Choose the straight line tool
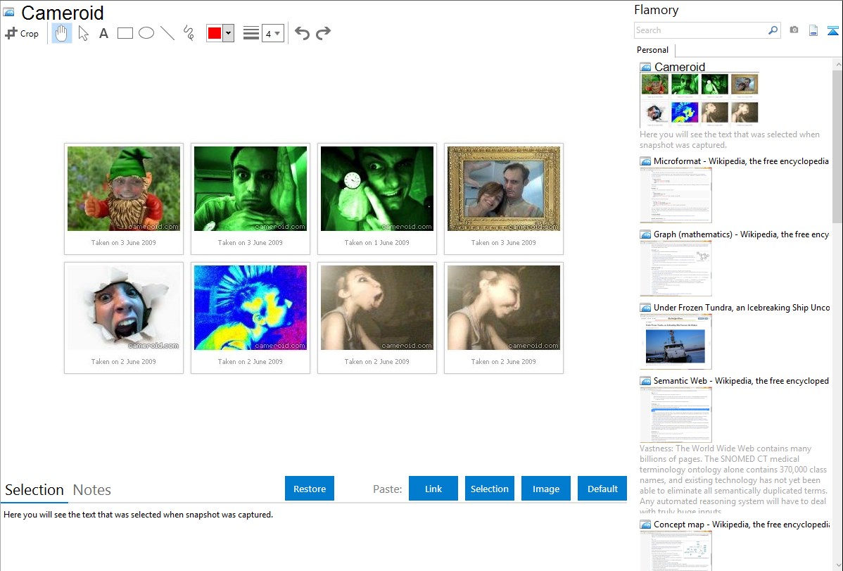This screenshot has height=571, width=843. coord(167,33)
